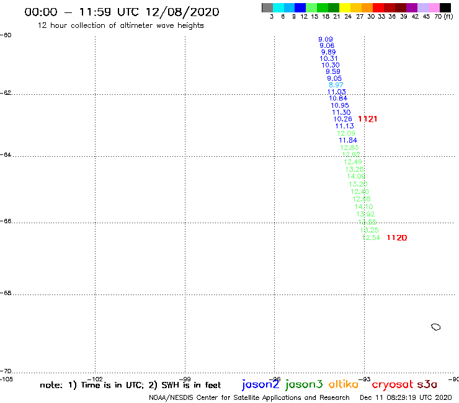Pick the bright red swatch in the color scale
This screenshot has height=403, width=459.
[378, 7]
